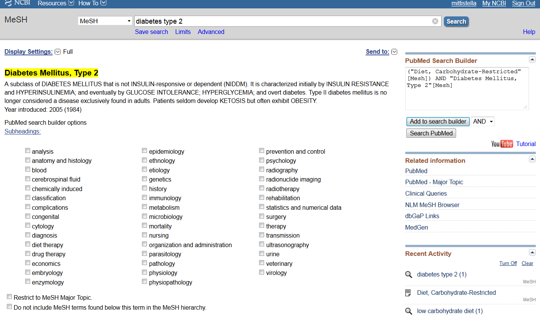Collapse the PubMed Search Builder panel
Screen dimensions: 540x315
532,59
